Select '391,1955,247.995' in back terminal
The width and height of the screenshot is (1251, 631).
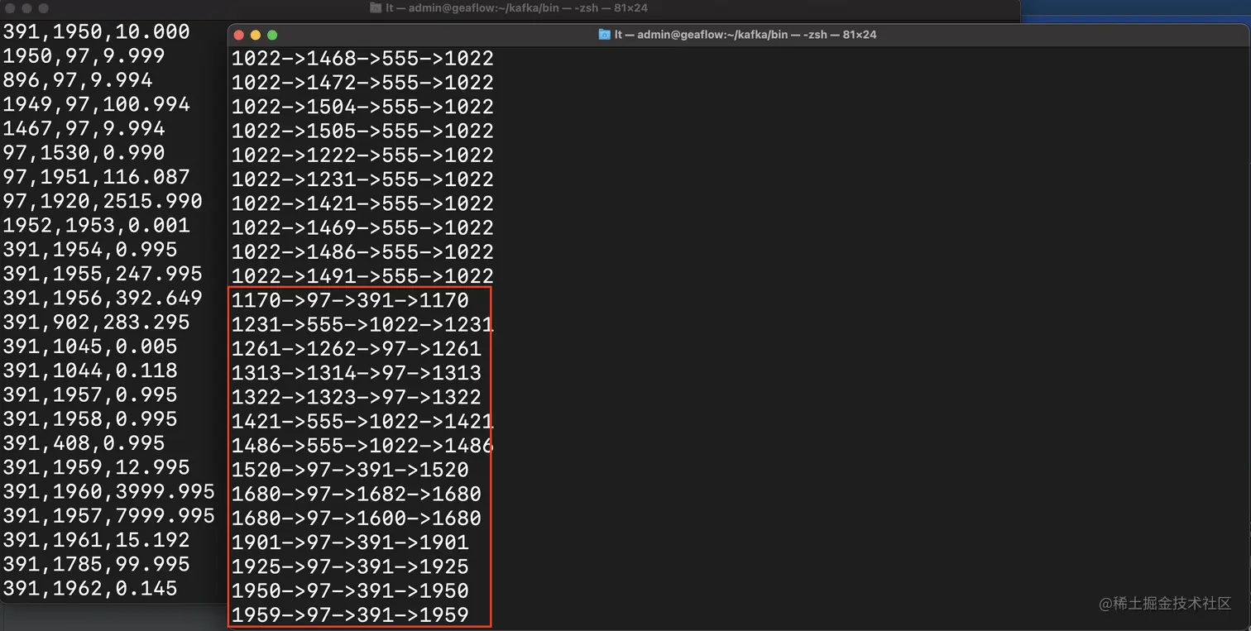click(103, 274)
